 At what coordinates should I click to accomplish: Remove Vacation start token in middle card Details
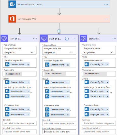[68, 92]
